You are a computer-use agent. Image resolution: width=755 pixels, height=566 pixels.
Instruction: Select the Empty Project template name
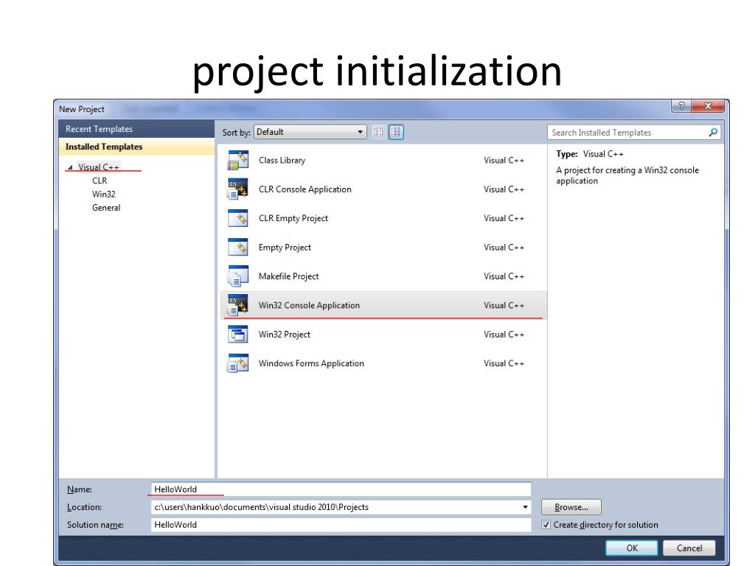[285, 248]
